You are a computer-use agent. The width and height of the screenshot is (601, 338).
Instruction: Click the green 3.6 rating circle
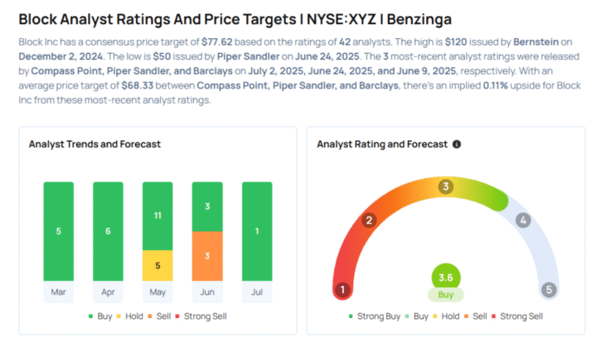(445, 278)
